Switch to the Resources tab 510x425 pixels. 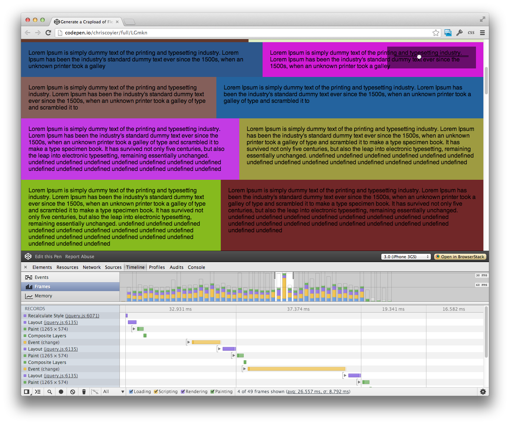point(67,267)
